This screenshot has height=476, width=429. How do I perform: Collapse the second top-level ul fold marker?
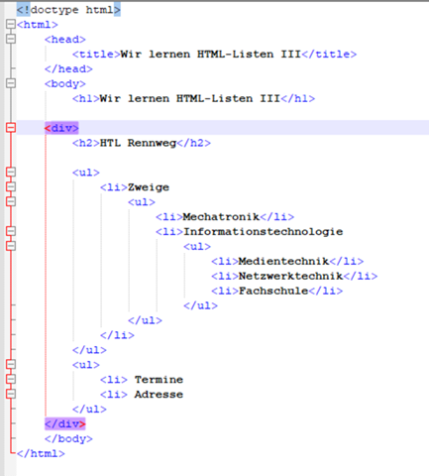point(11,364)
